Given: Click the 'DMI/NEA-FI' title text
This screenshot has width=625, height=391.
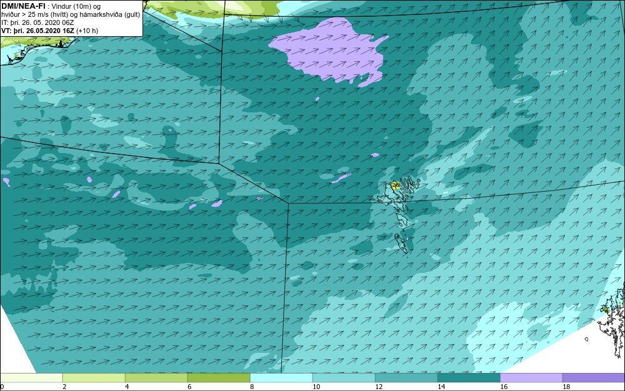Looking at the screenshot, I should (23, 6).
